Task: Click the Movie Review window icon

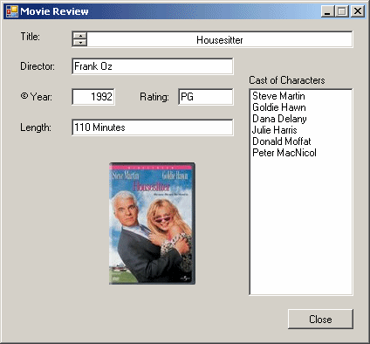Action: tap(12, 11)
